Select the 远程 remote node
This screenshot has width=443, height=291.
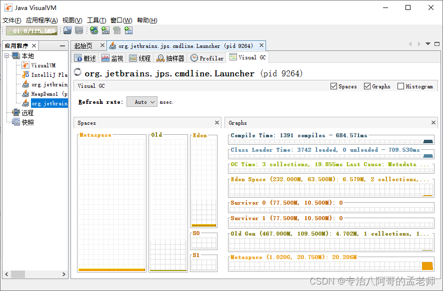click(27, 113)
